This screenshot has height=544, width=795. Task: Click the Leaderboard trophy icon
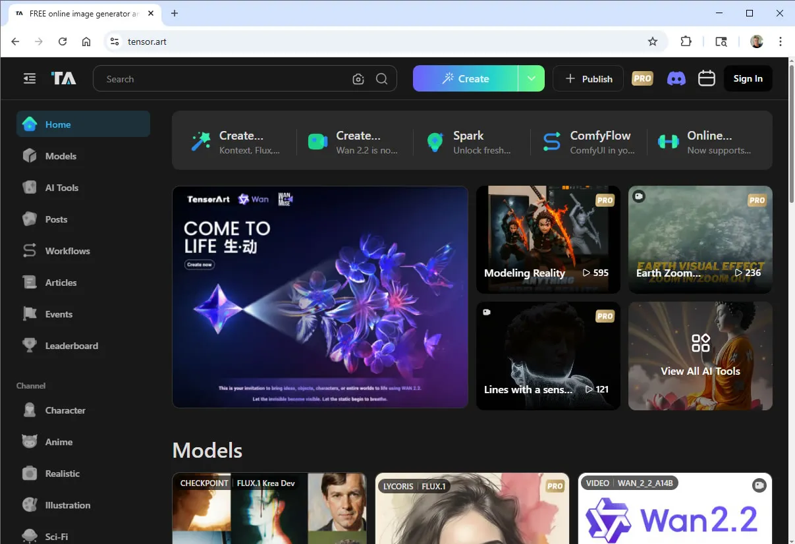tap(30, 346)
